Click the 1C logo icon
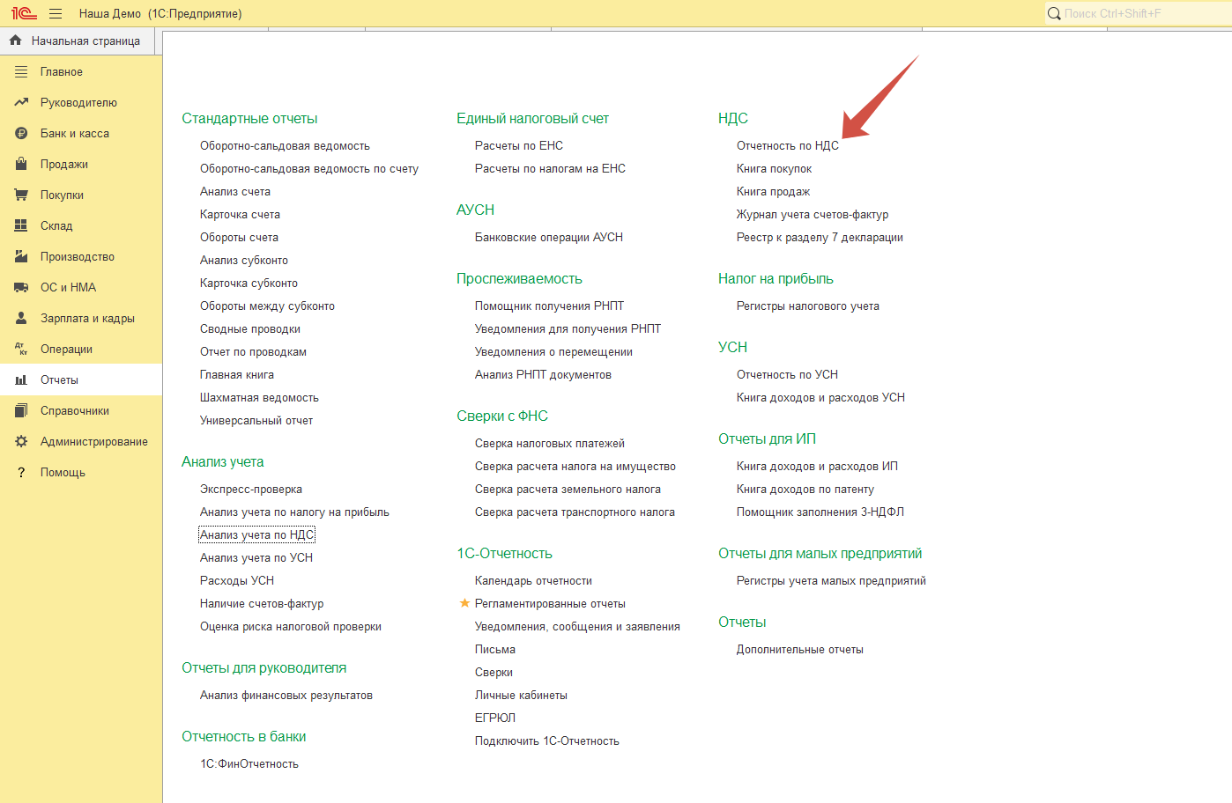The width and height of the screenshot is (1232, 803). coord(24,13)
